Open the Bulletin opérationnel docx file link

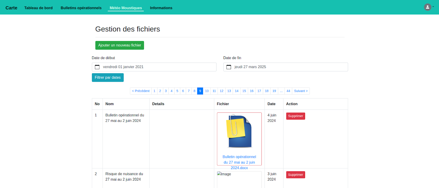point(239,162)
